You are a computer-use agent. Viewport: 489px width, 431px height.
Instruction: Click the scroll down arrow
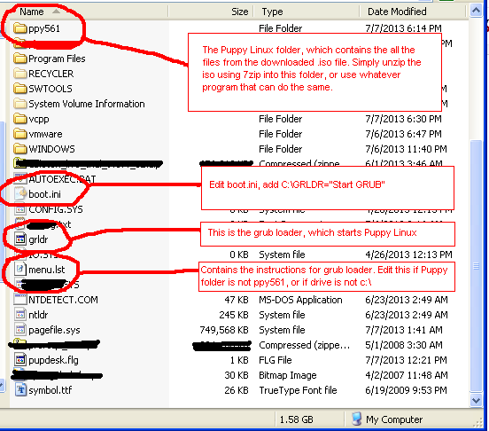tap(476, 401)
